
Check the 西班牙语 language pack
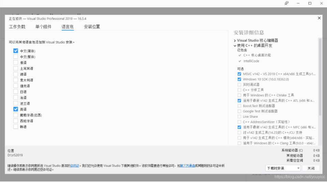click(x=16, y=121)
